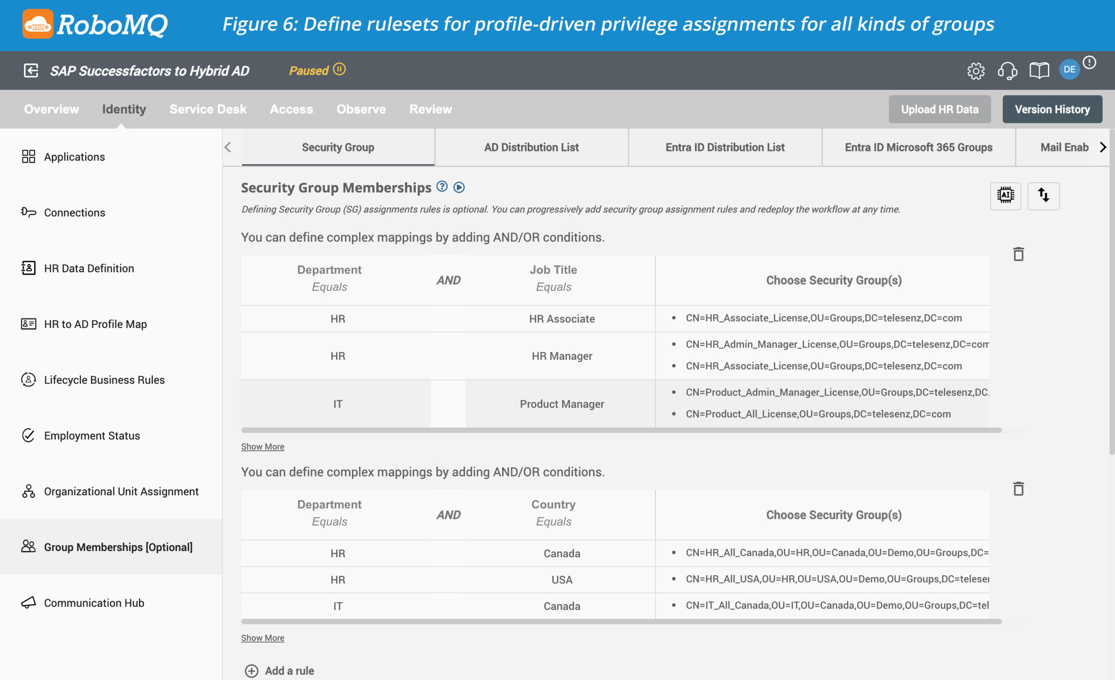Screen dimensions: 1115x680
Task: Click the AI/AIT icon in Security Group Memberships
Action: [1005, 195]
